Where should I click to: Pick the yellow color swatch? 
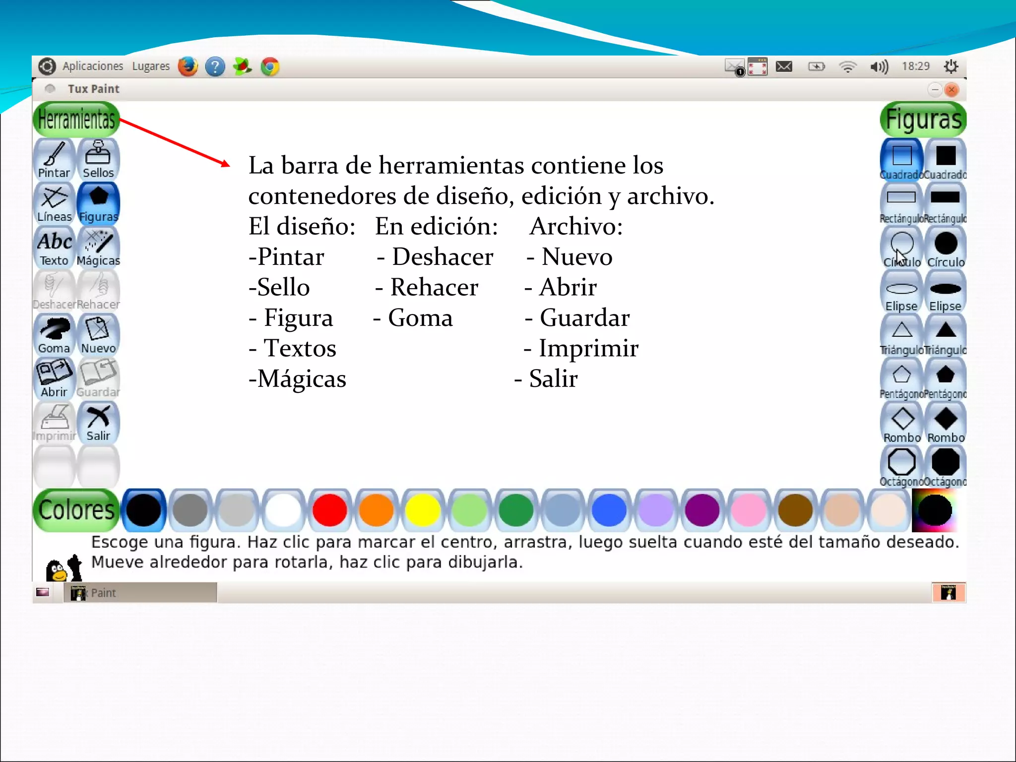[x=423, y=510]
